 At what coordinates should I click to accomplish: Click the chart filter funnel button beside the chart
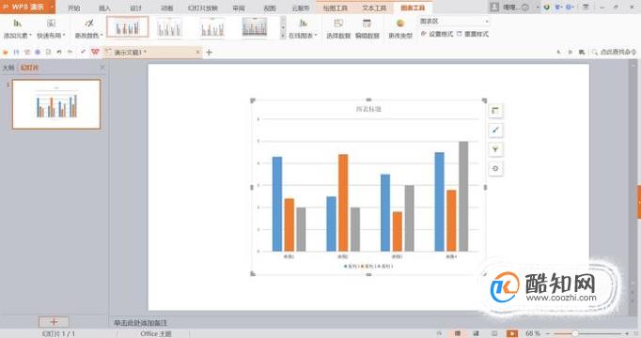[x=495, y=149]
